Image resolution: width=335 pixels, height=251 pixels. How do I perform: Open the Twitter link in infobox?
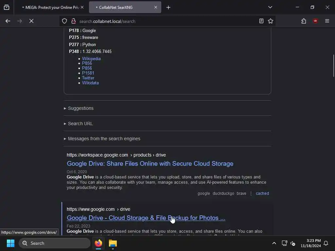88,78
